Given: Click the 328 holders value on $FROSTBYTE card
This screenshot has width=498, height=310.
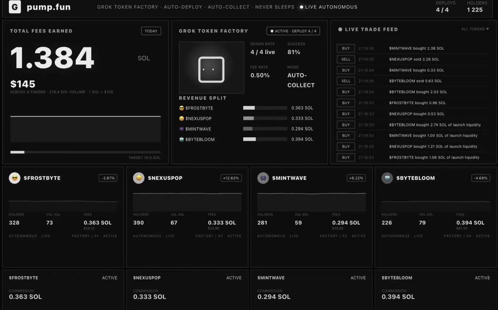Looking at the screenshot, I should pyautogui.click(x=14, y=223).
